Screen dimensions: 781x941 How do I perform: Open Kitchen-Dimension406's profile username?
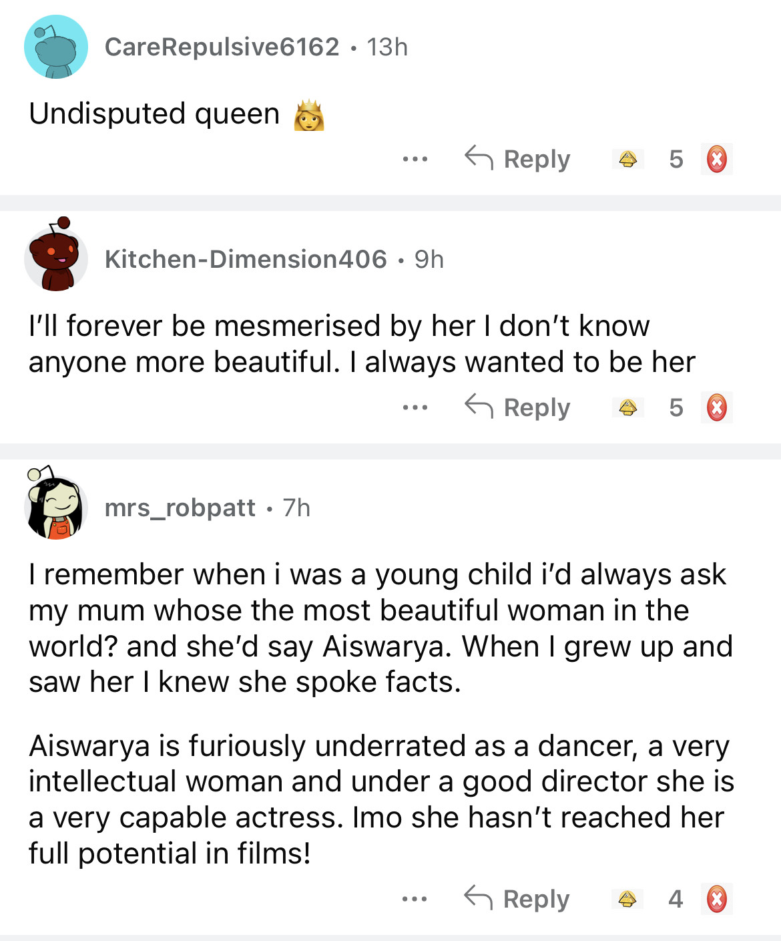(x=246, y=259)
